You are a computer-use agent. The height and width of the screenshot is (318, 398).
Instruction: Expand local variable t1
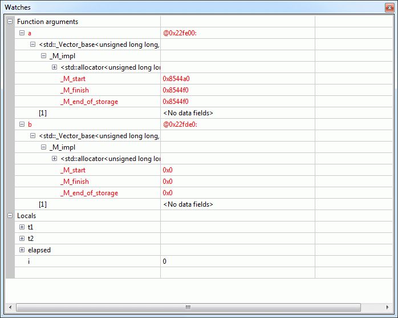click(22, 227)
